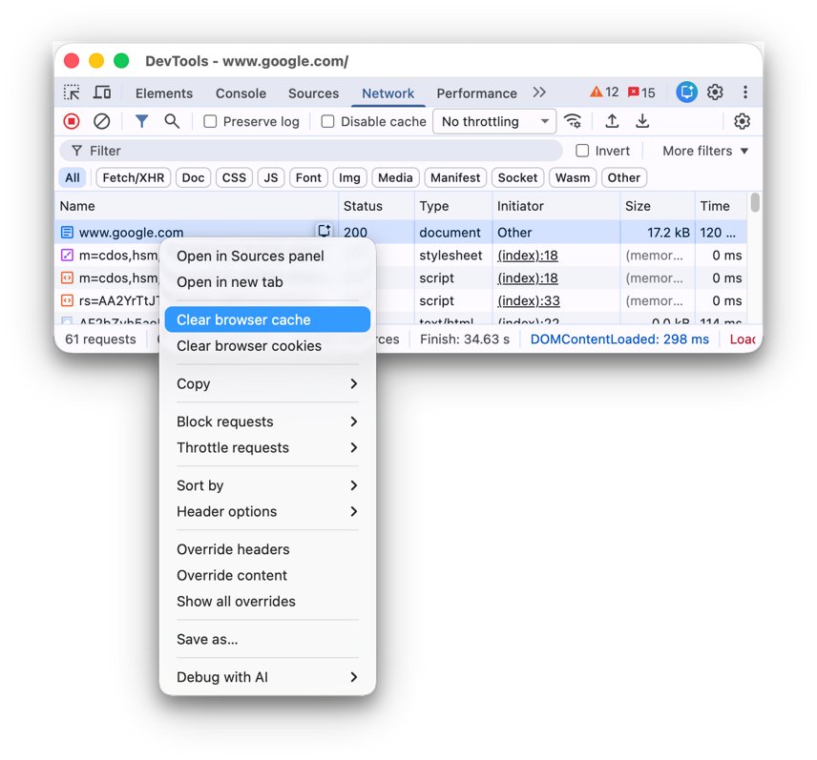This screenshot has width=817, height=760.
Task: Open the DevTools three-dot menu
Action: [x=745, y=92]
